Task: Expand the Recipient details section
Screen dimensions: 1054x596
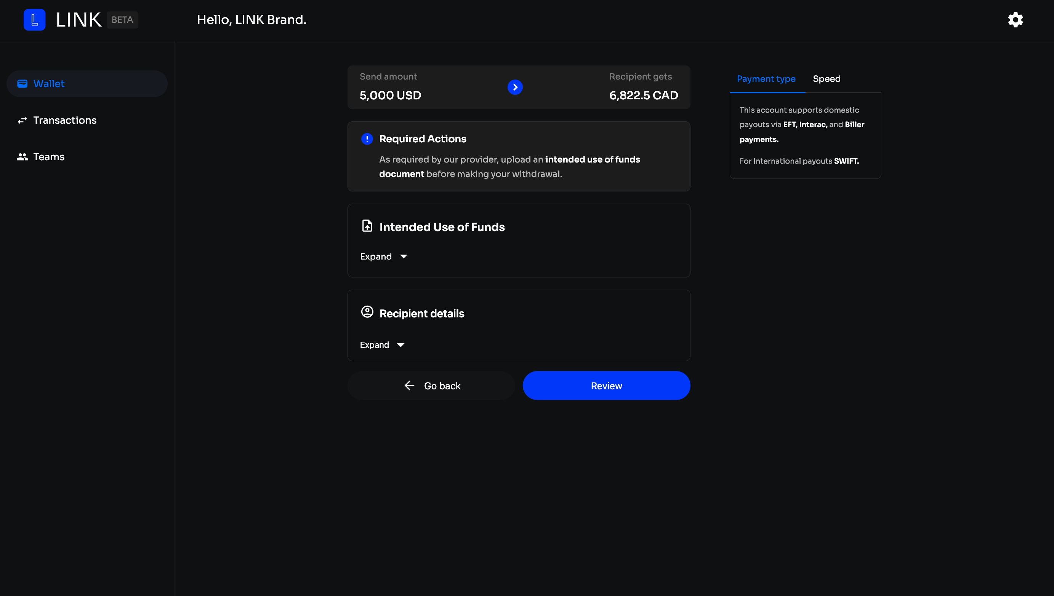Action: [x=375, y=345]
